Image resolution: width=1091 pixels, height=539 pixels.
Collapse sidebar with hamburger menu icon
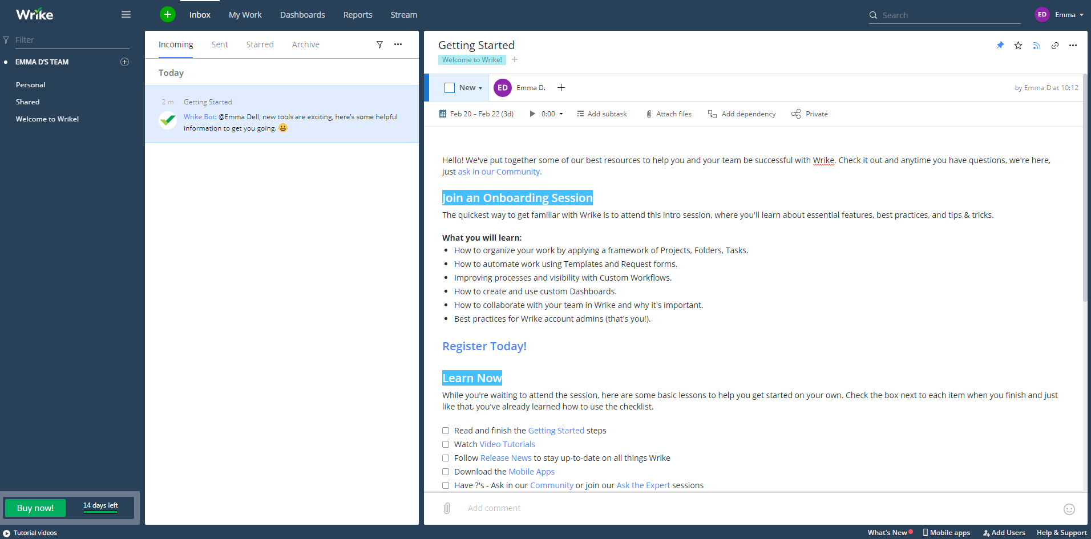pyautogui.click(x=126, y=15)
